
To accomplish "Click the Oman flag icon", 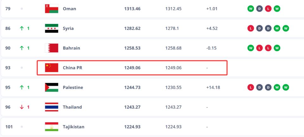I will pyautogui.click(x=51, y=9).
